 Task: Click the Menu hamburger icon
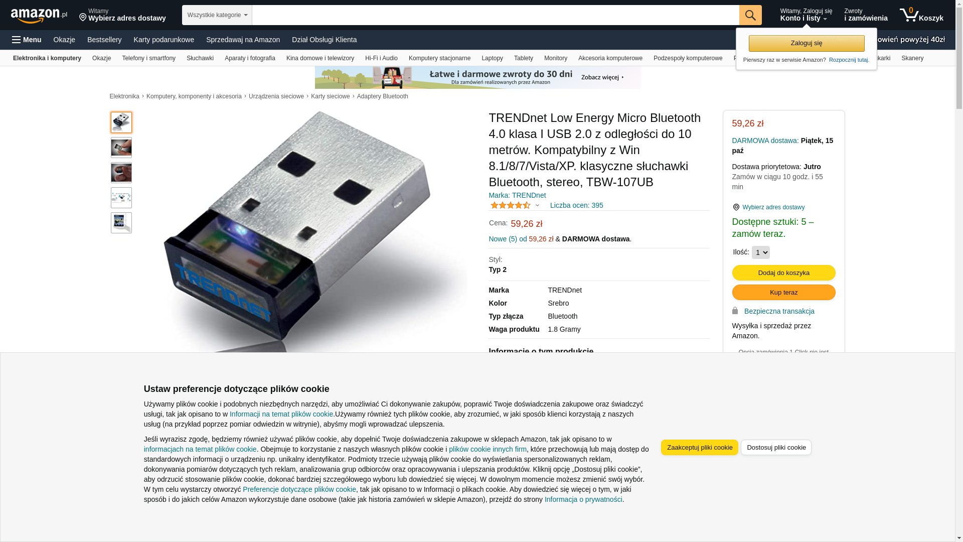(x=17, y=40)
